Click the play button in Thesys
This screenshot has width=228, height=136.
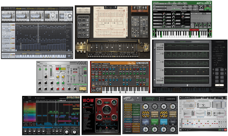[x=219, y=85]
